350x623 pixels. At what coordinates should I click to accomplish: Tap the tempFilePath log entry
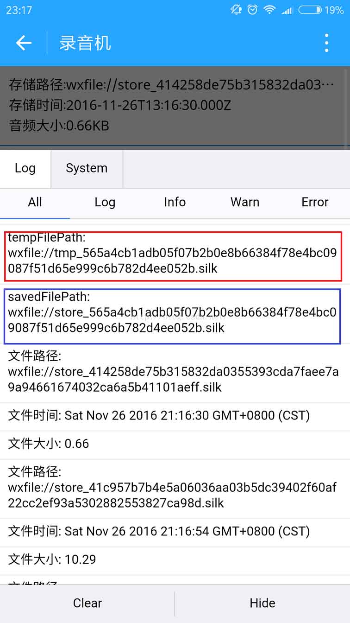click(174, 256)
